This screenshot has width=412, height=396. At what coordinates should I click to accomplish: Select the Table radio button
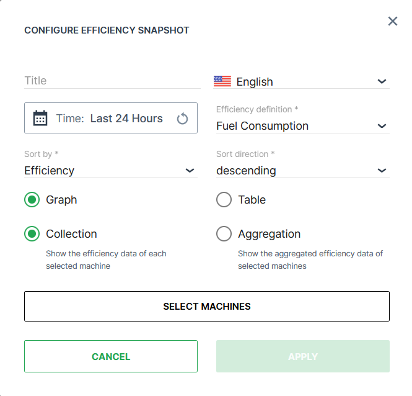(x=224, y=200)
